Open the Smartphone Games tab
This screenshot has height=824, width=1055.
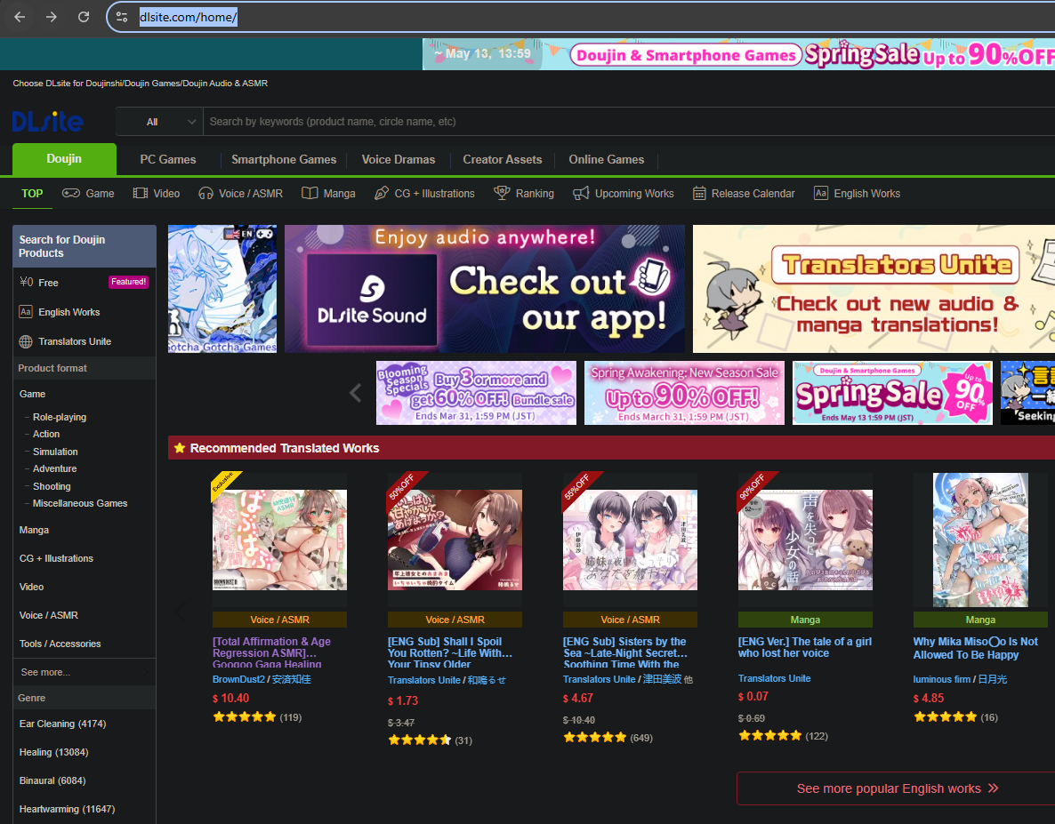click(284, 159)
